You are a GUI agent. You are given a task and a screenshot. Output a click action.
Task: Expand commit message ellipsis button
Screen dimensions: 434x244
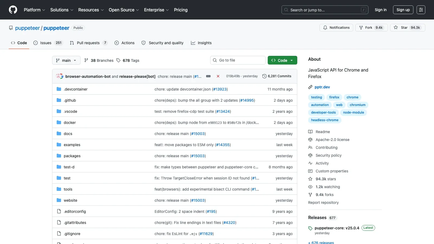208,76
